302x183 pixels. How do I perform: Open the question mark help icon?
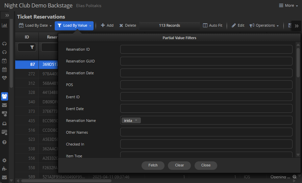(4, 142)
